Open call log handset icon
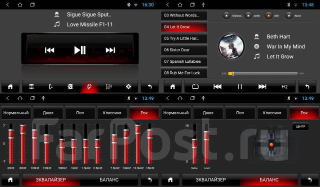 tap(50, 86)
